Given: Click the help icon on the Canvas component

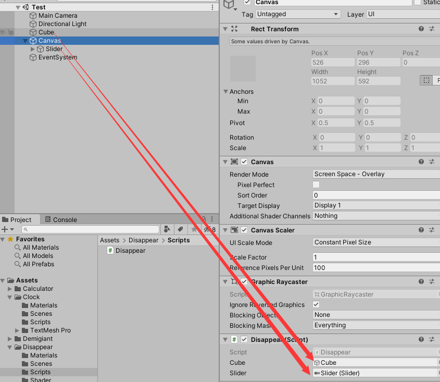Looking at the screenshot, I should pyautogui.click(x=421, y=162).
